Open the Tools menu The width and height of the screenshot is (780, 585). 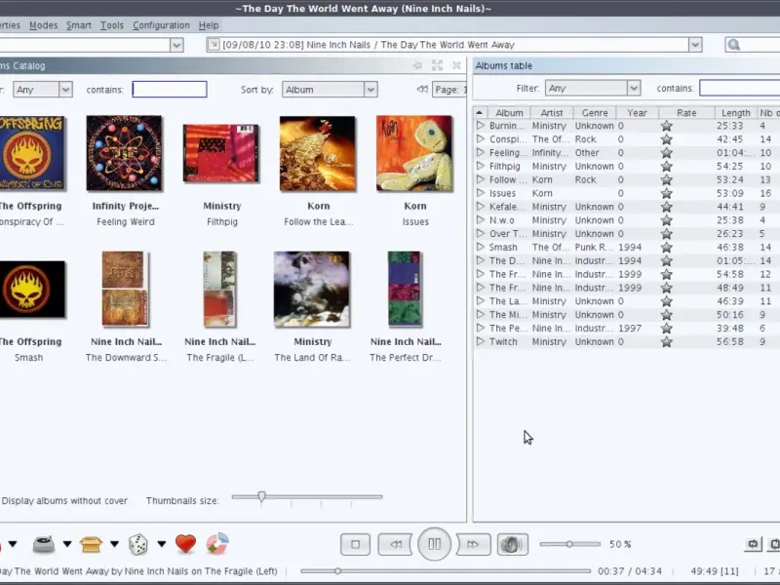tap(112, 25)
